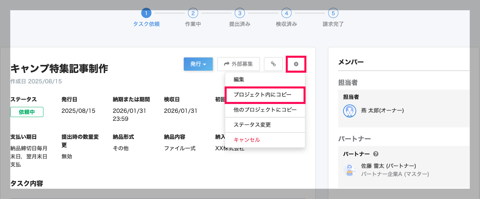Click step 1 タスク依頼
The image size is (480, 199).
point(146,18)
